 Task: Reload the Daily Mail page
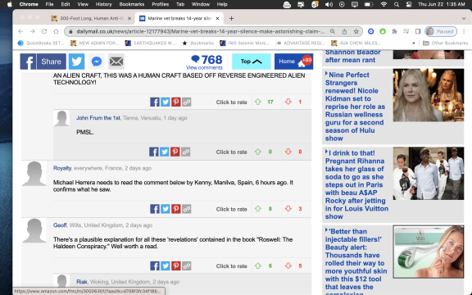click(x=44, y=31)
